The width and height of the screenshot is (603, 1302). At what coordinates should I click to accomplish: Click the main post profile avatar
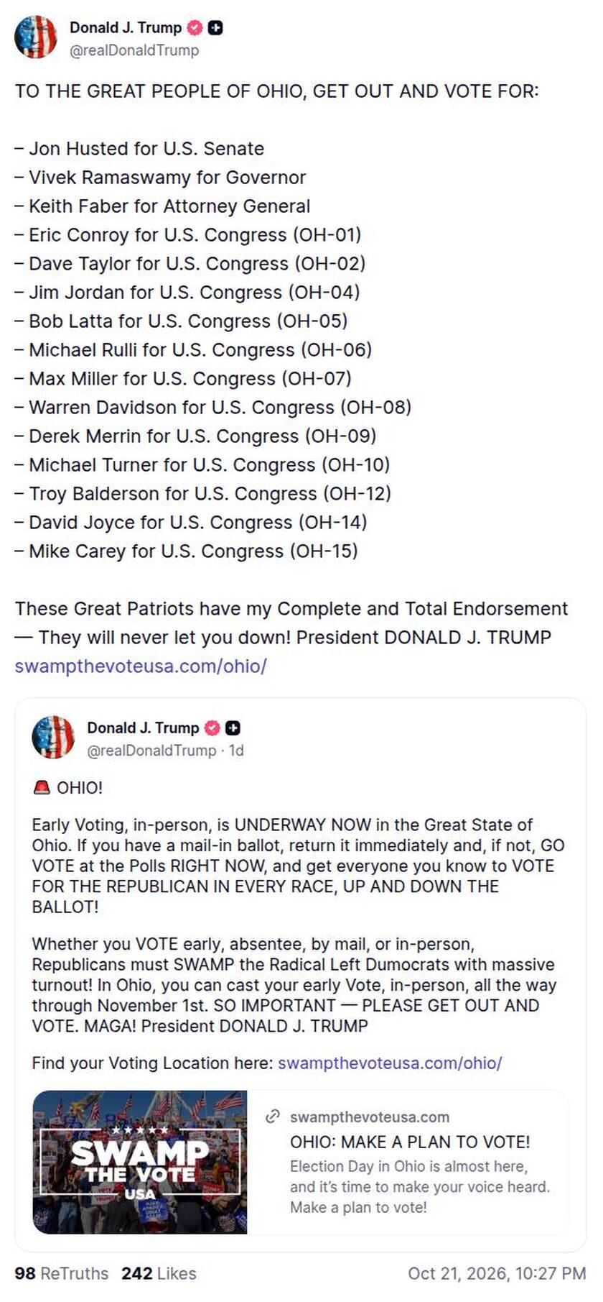click(x=35, y=37)
